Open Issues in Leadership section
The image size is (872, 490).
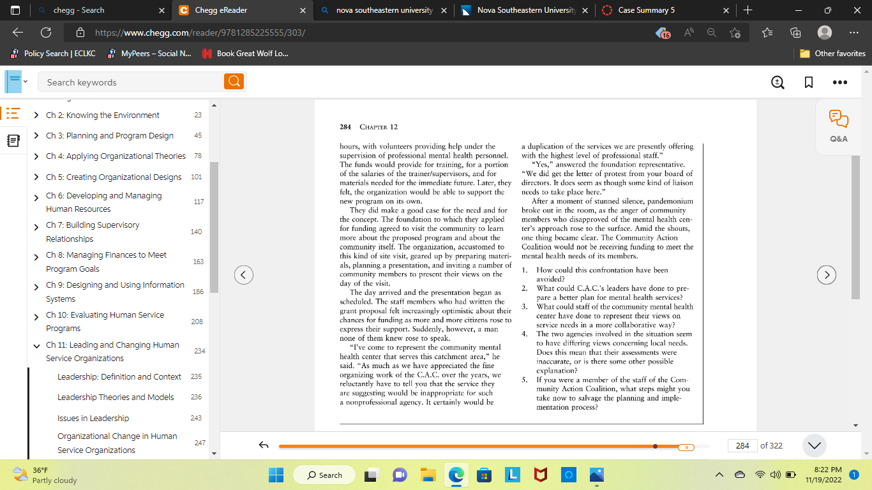pos(93,419)
